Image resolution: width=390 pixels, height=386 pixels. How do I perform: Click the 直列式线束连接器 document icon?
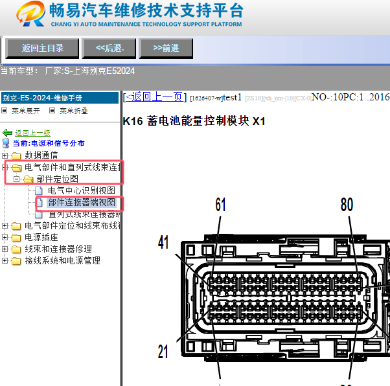[39, 214]
